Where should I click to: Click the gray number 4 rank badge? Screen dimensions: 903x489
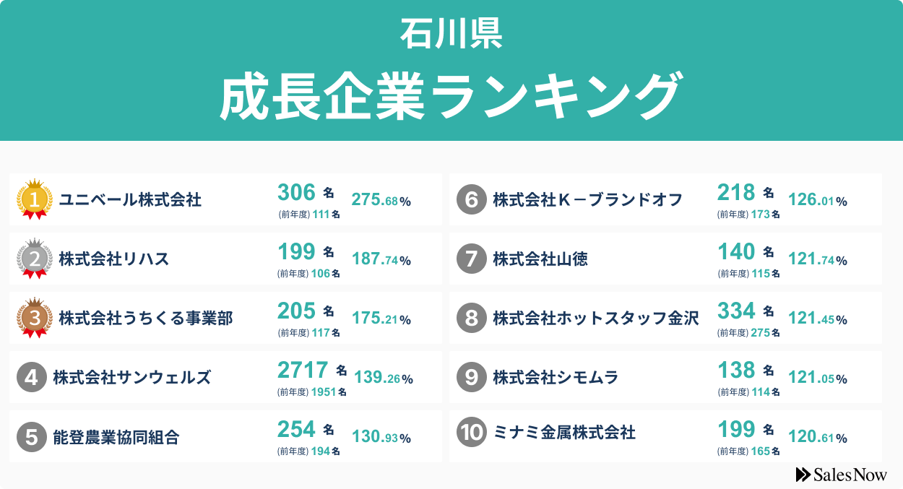pyautogui.click(x=31, y=377)
